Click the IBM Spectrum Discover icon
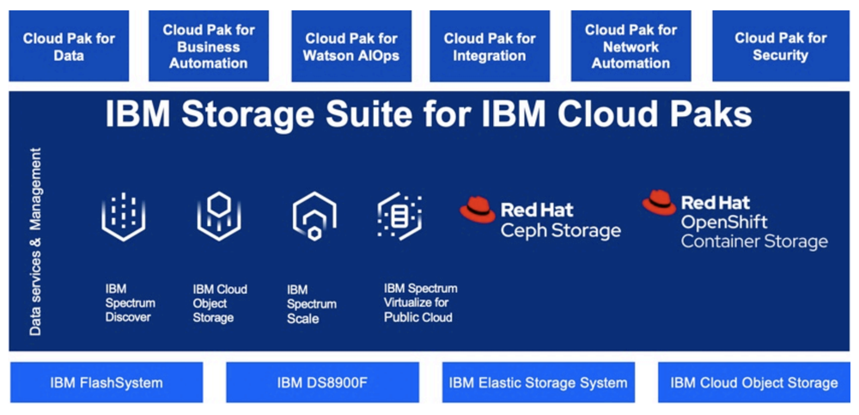Image resolution: width=859 pixels, height=415 pixels. [x=124, y=217]
